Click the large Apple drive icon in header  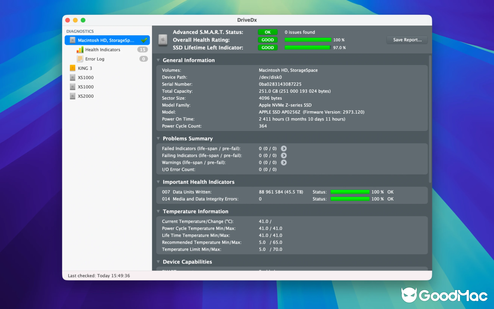pos(163,40)
